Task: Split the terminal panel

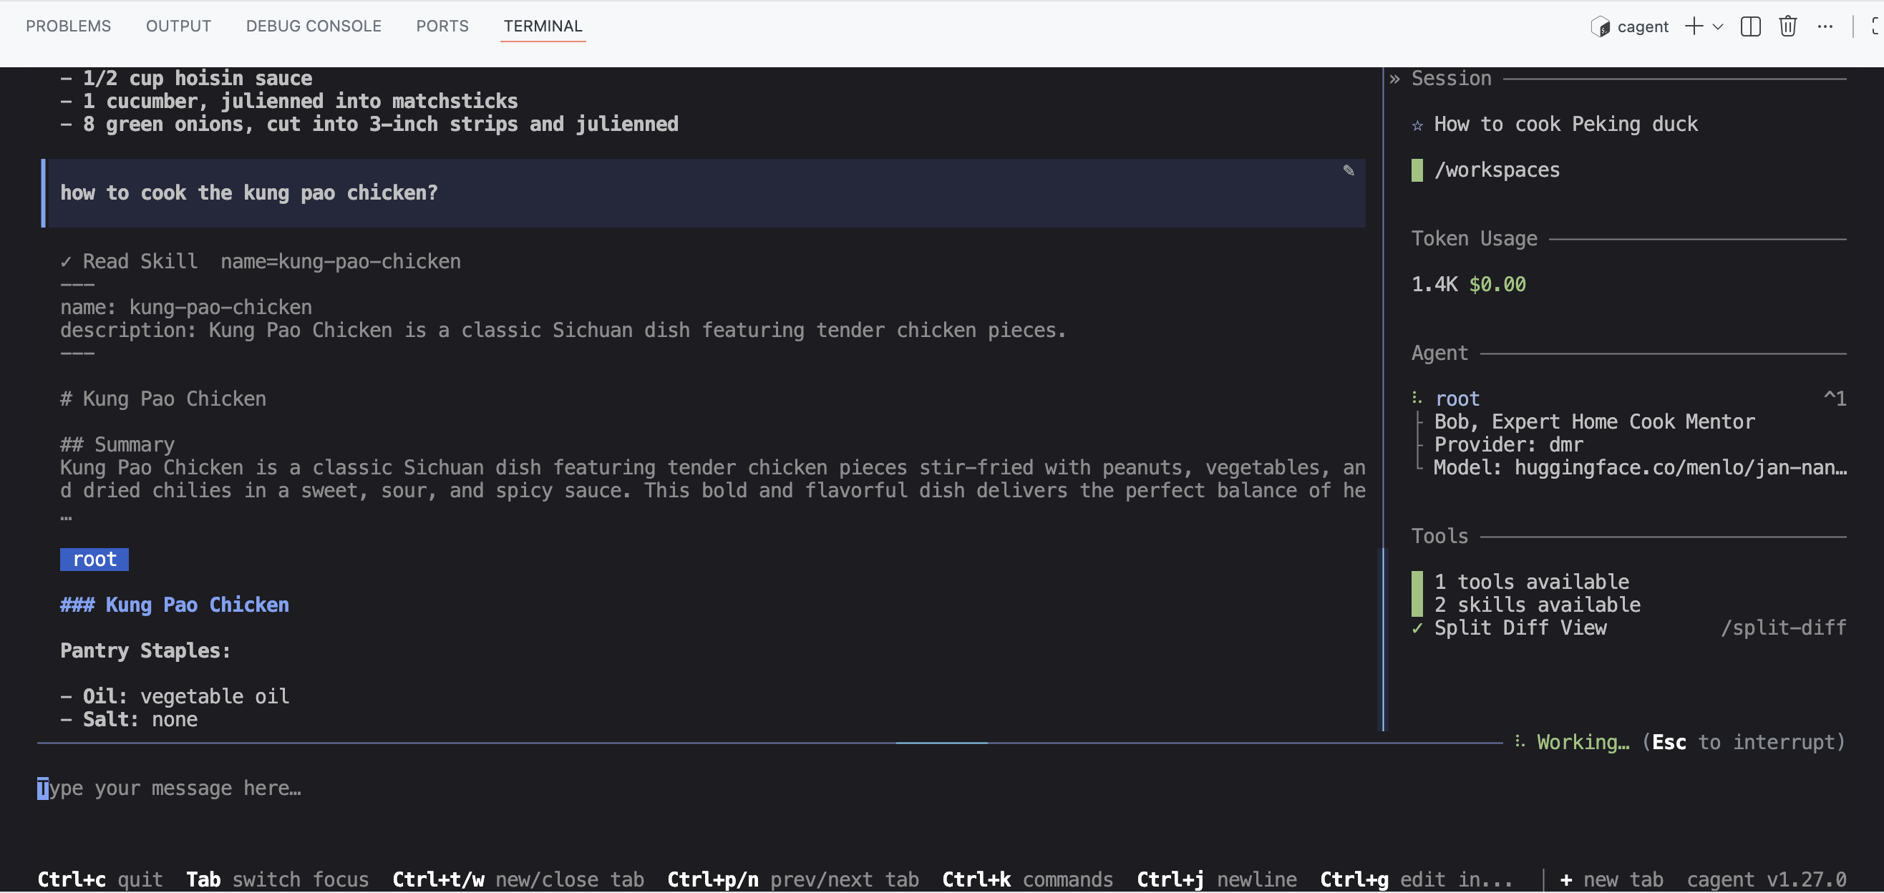Action: click(1752, 26)
